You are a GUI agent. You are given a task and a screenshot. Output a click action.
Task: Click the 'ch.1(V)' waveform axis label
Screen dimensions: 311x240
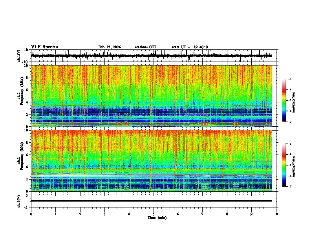coord(19,56)
